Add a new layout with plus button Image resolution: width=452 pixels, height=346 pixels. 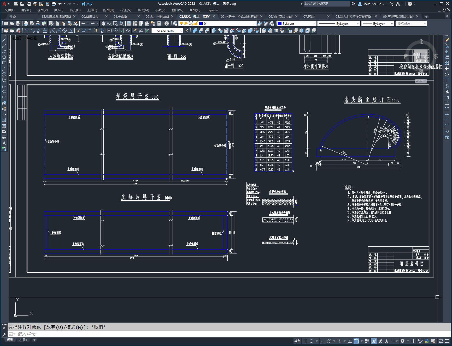tap(34, 340)
